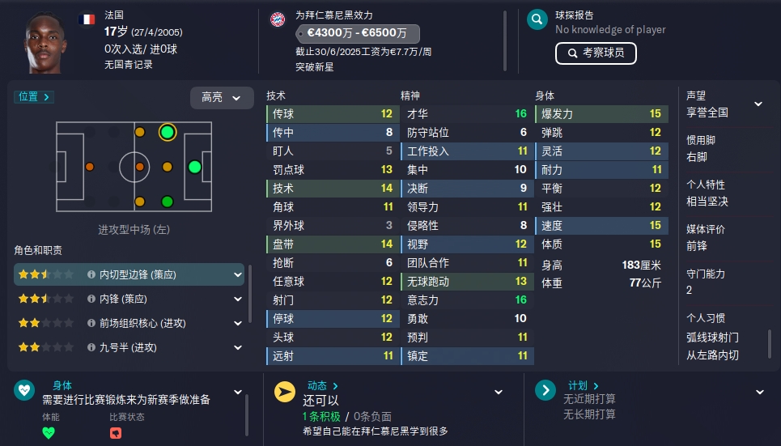Open the 位置 positions link
The image size is (781, 446).
34,96
